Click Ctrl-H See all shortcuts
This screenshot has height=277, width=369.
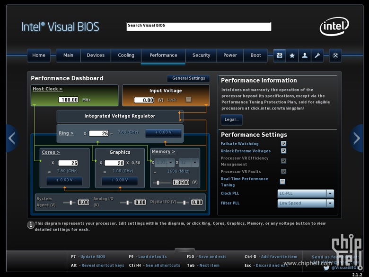(x=155, y=266)
